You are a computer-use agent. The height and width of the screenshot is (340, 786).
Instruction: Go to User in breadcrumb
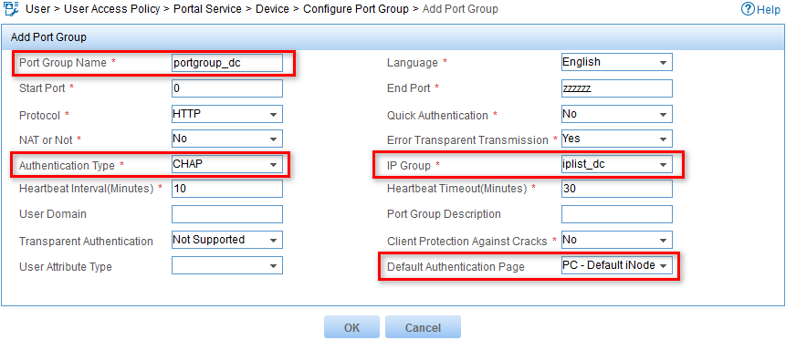pyautogui.click(x=37, y=9)
